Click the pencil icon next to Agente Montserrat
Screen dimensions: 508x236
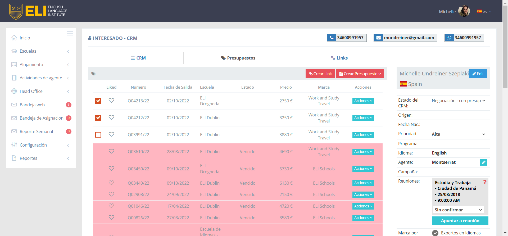(x=483, y=162)
